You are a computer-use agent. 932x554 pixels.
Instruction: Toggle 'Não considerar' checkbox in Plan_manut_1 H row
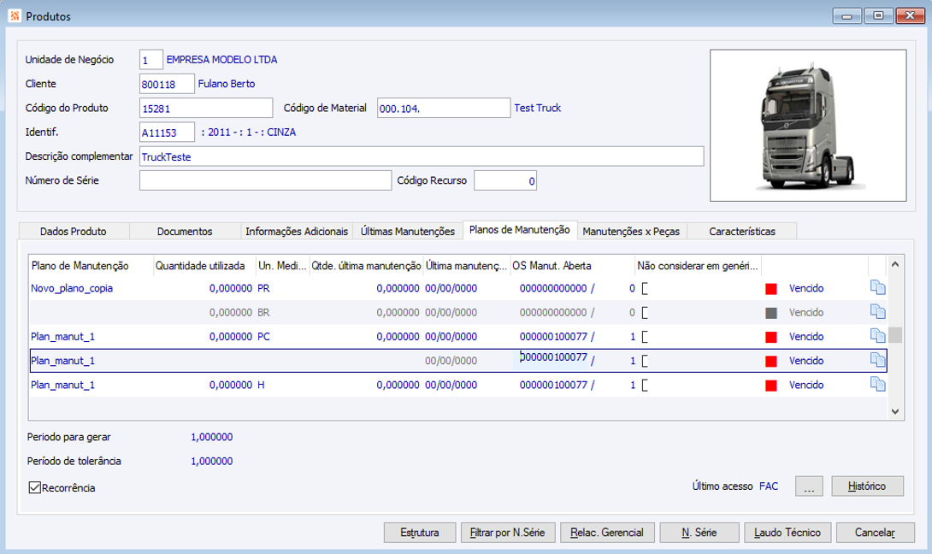click(645, 386)
